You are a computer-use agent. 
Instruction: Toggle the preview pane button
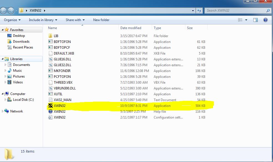(256, 20)
